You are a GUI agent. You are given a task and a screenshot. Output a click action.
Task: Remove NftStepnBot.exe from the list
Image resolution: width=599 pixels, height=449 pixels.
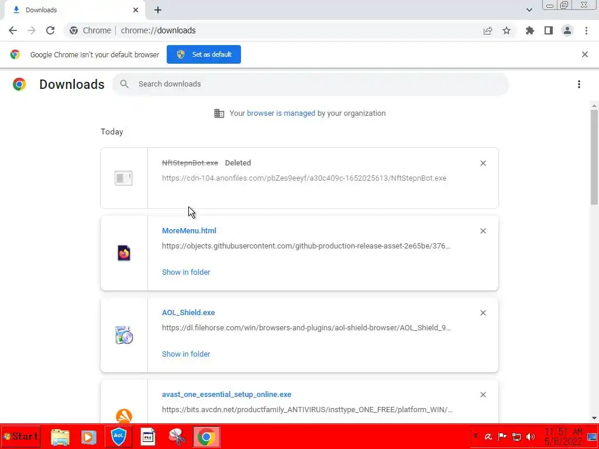(x=483, y=164)
